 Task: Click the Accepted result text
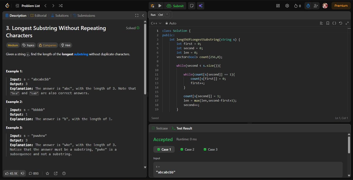coord(163,139)
